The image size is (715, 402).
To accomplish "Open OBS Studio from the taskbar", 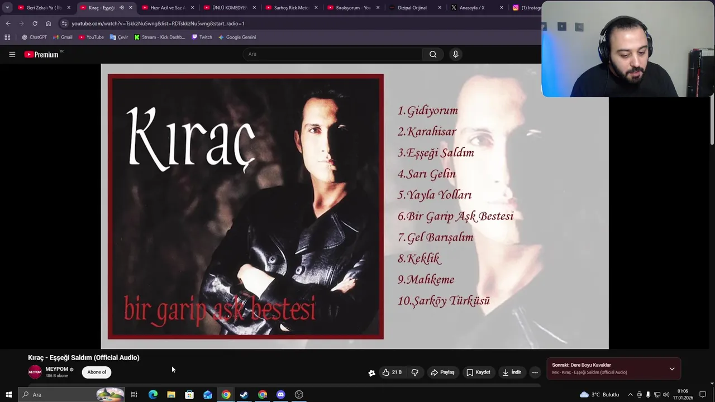I will pyautogui.click(x=299, y=395).
